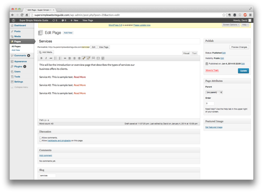Click the View Page button beside permalink
The image size is (263, 193).
[104, 47]
